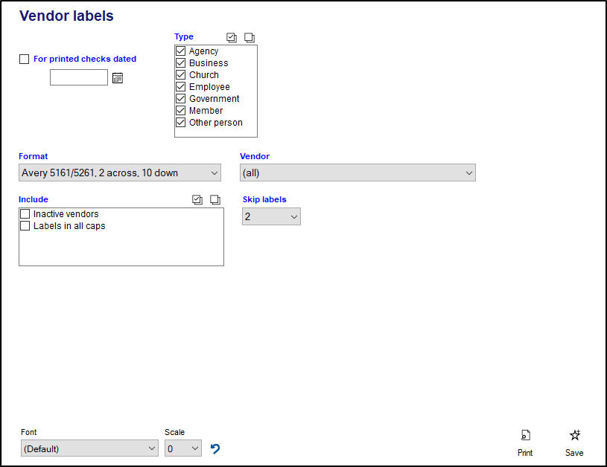Open the Skip labels dropdown
Screen dimensions: 607x467
point(271,216)
